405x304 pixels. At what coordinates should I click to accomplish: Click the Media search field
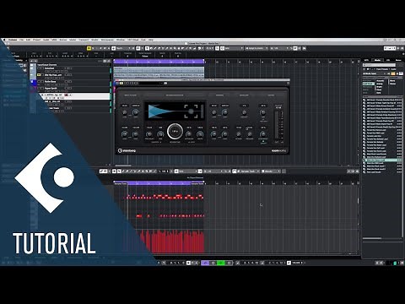tap(379, 65)
